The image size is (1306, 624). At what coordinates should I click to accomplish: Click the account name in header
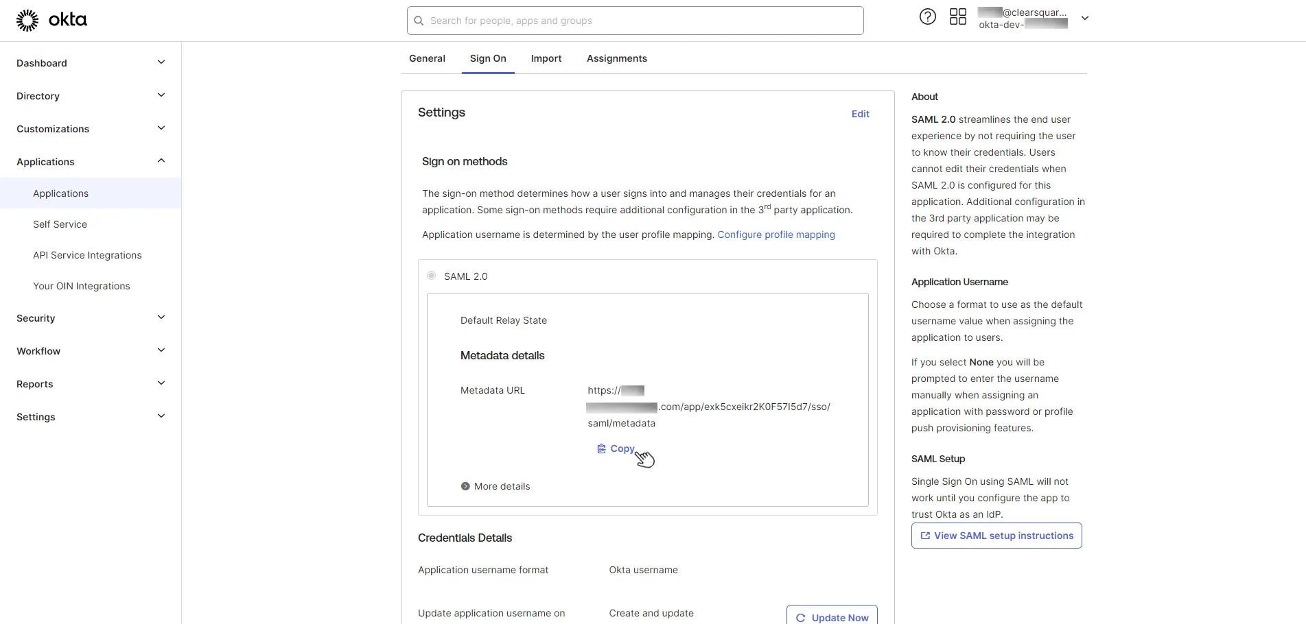[x=1023, y=18]
